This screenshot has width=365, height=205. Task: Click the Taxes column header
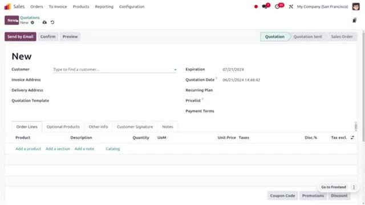244,138
